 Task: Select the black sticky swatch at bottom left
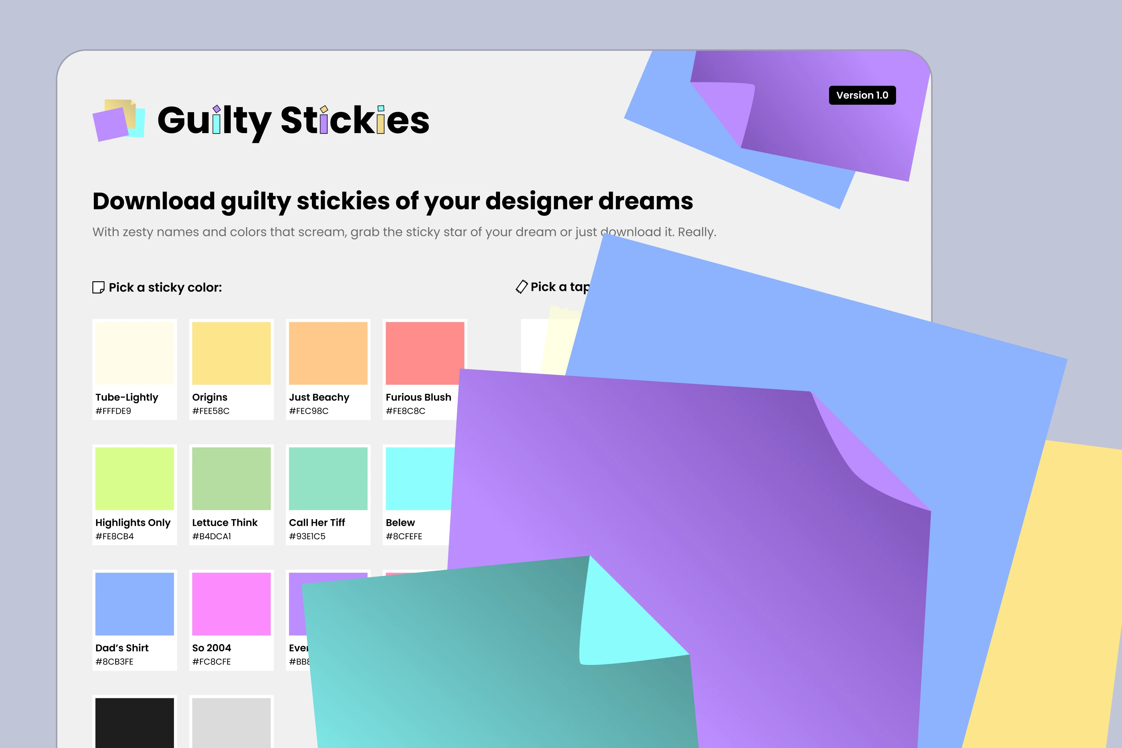pos(134,725)
